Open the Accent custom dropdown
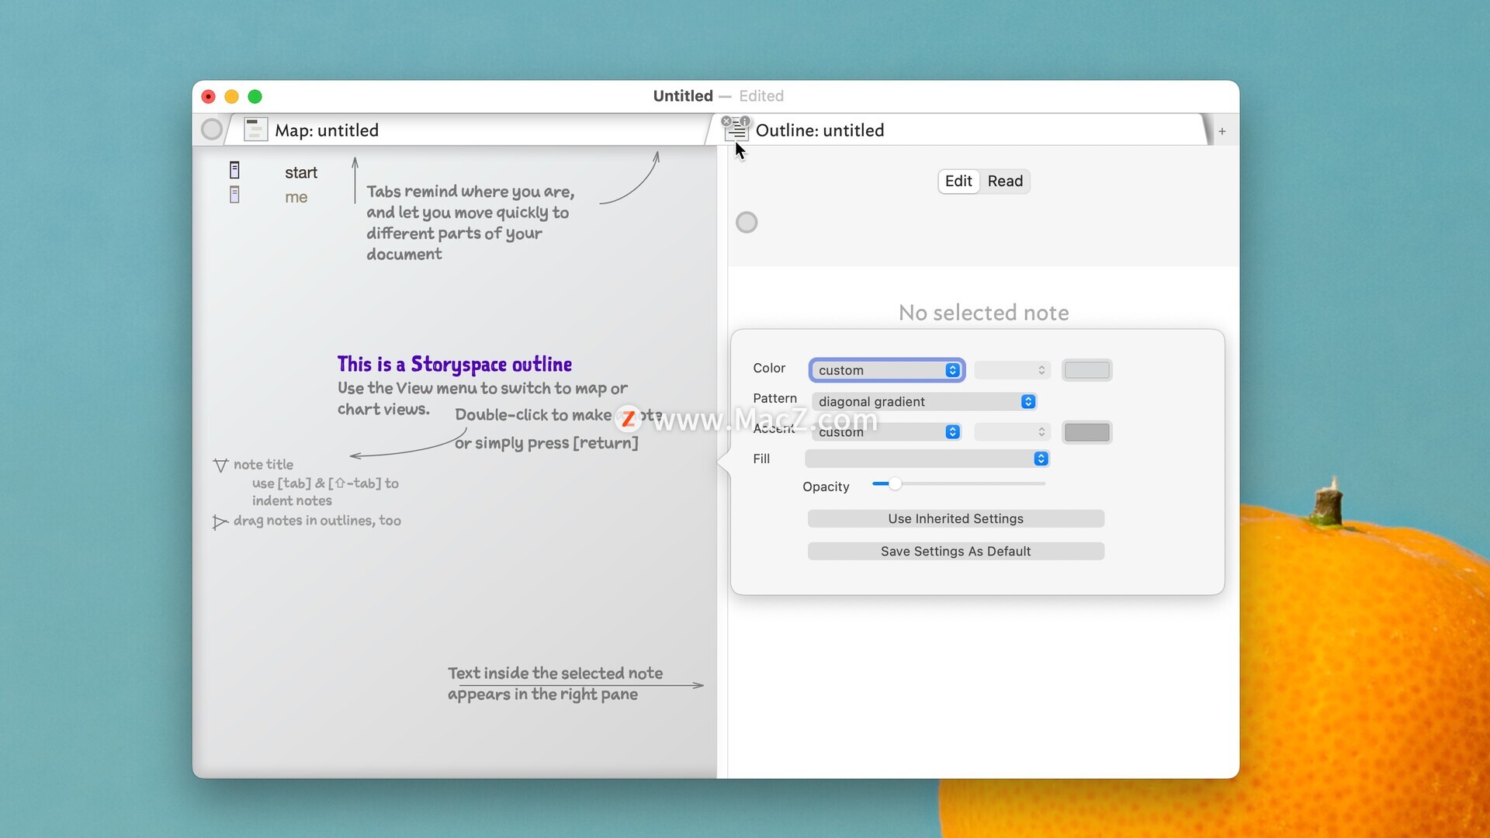This screenshot has width=1490, height=838. tap(886, 432)
